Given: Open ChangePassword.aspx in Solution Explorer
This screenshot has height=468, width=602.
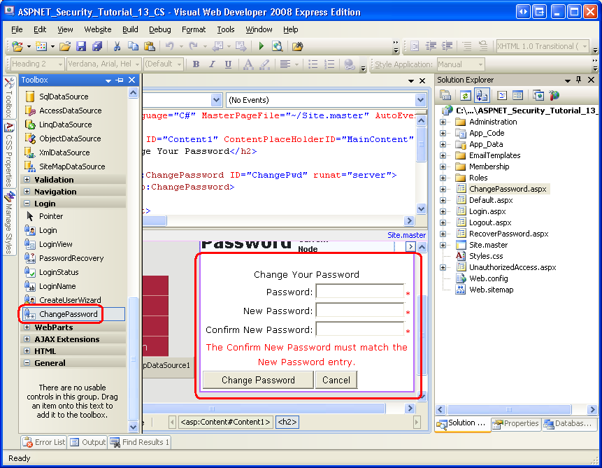Looking at the screenshot, I should (508, 189).
